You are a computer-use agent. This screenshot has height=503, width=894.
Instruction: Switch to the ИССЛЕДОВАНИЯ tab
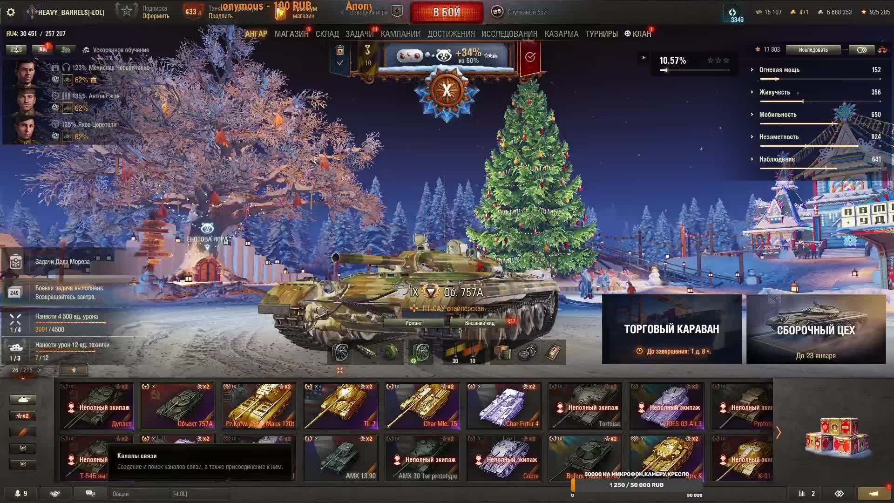pos(509,34)
